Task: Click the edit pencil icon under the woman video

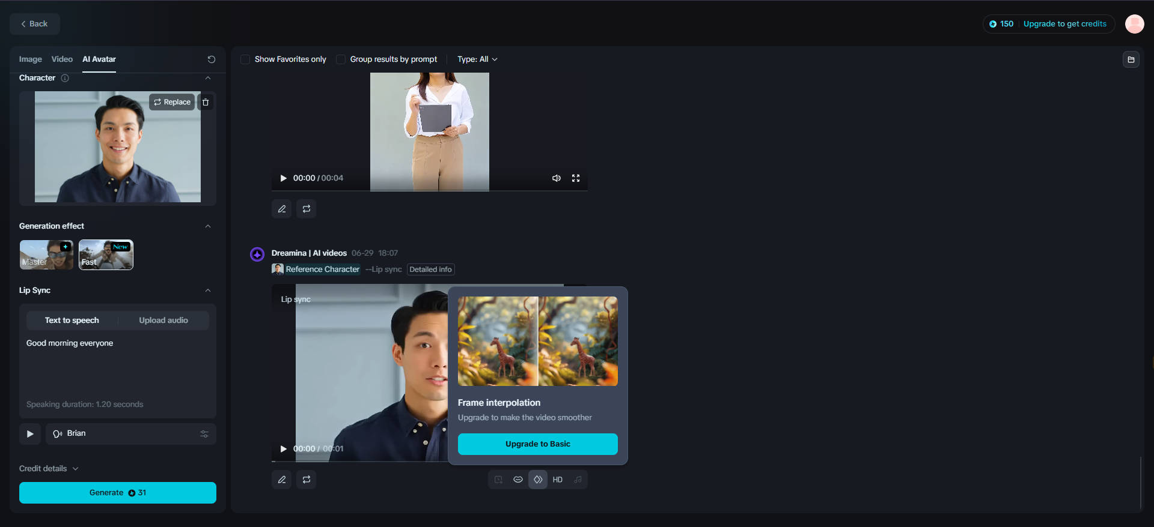Action: click(x=282, y=209)
